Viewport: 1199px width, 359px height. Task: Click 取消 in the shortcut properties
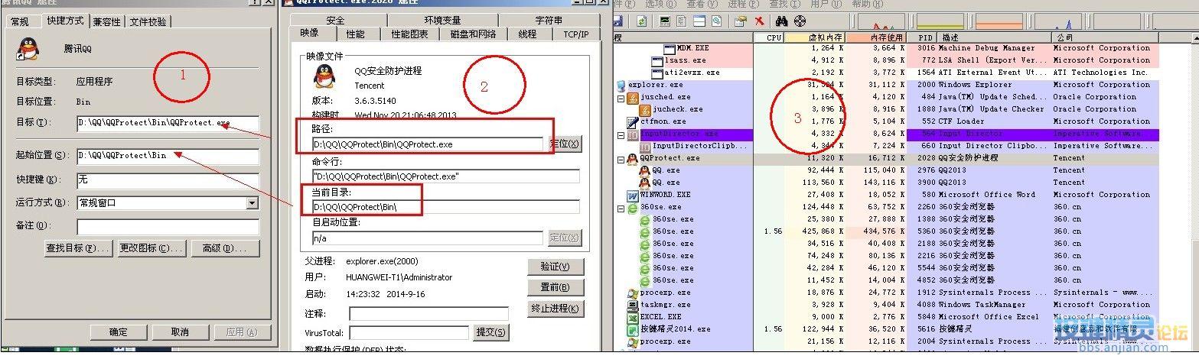pyautogui.click(x=180, y=332)
